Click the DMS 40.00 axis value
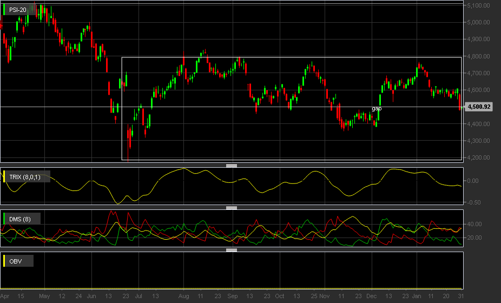Image resolution: width=501 pixels, height=303 pixels. point(474,224)
